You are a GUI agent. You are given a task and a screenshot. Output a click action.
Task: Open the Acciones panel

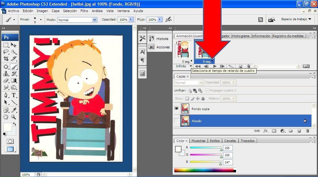pos(159,47)
